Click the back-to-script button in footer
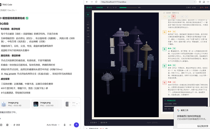 point(93,122)
